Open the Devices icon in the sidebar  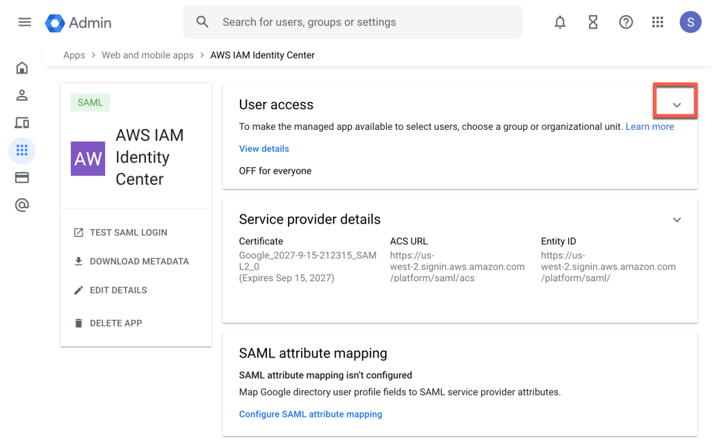click(x=22, y=122)
